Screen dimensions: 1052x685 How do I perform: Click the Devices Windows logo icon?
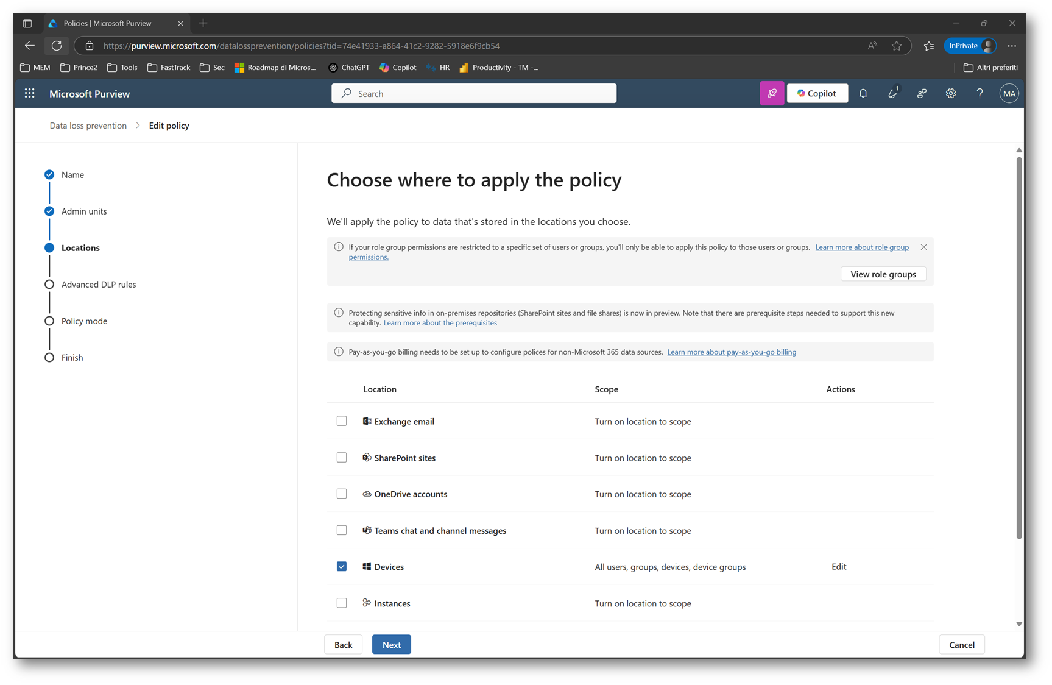pos(367,566)
